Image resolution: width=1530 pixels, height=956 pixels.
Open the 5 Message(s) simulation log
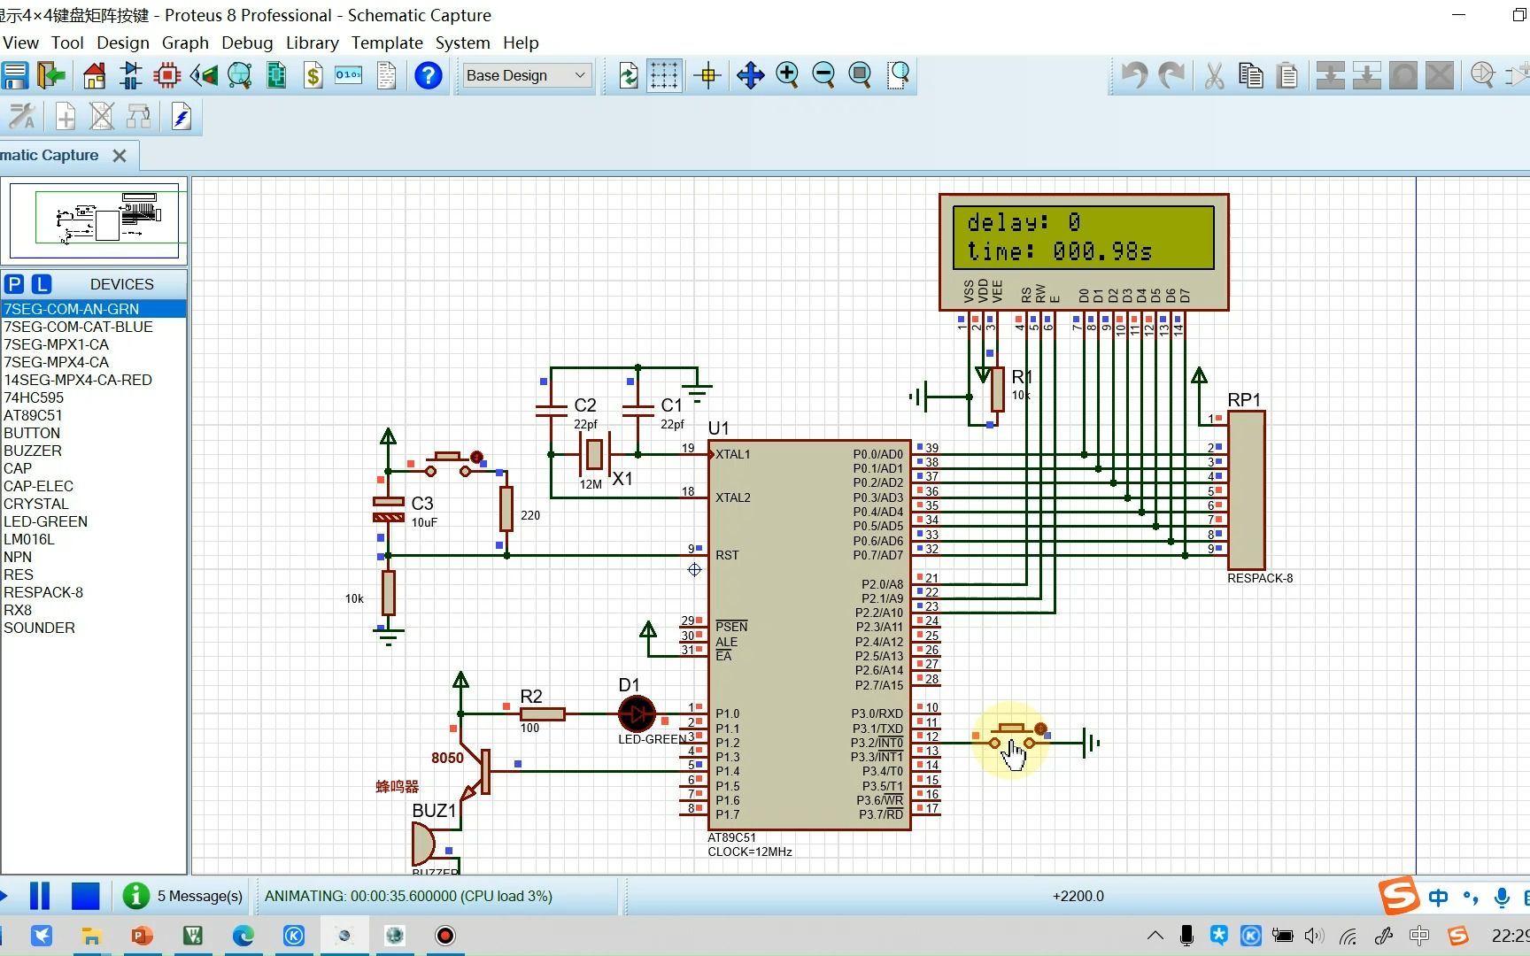[x=183, y=896]
